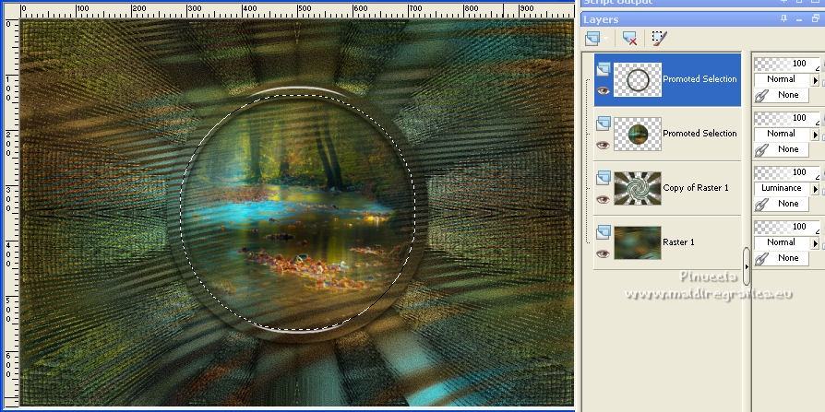Image resolution: width=825 pixels, height=412 pixels.
Task: Click the link set None button of the Raster 1 layer
Action: (x=782, y=259)
